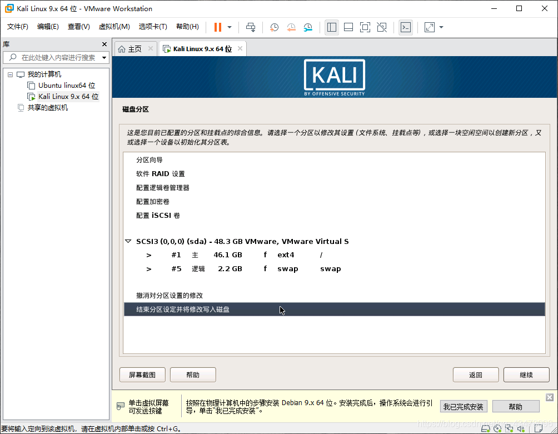Click the send Ctrl+Alt+Del icon

point(251,27)
